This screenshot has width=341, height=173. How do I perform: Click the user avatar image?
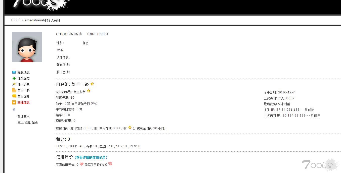[27, 47]
